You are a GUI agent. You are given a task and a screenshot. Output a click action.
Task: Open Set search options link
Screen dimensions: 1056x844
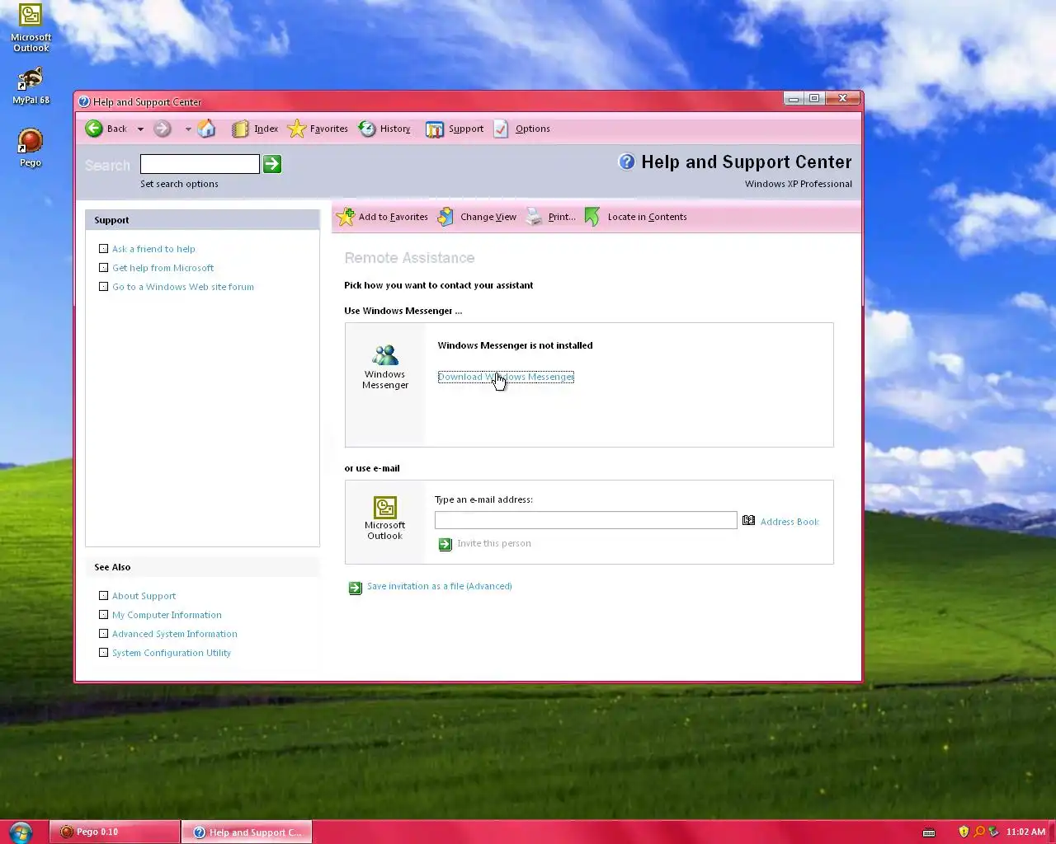(x=179, y=184)
